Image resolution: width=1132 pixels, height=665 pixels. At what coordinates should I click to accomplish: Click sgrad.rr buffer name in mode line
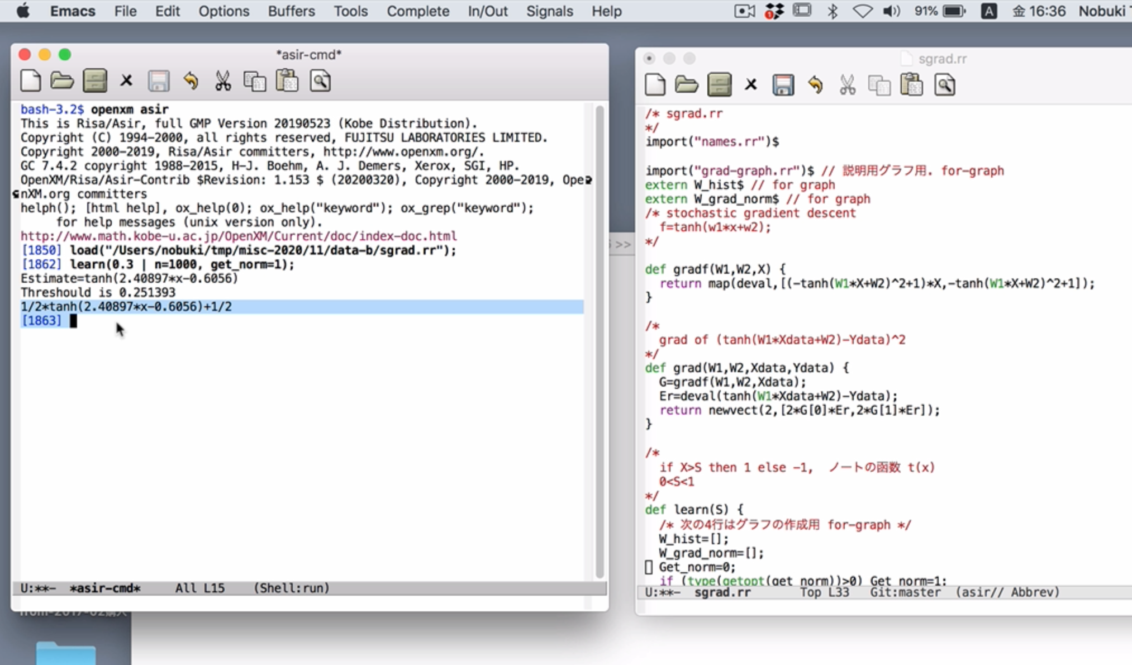[722, 592]
